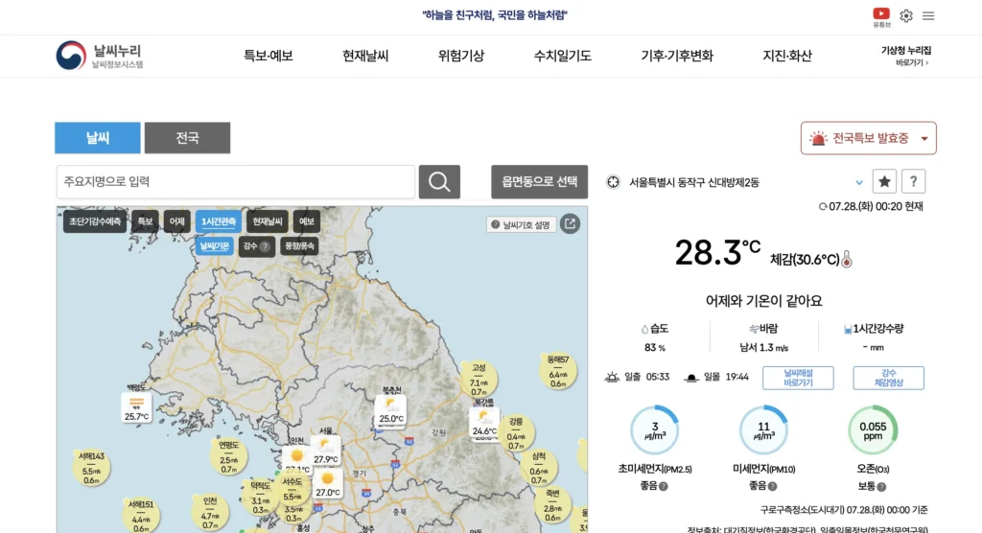Select the 풍향/풍속 sub-layer

tap(299, 246)
